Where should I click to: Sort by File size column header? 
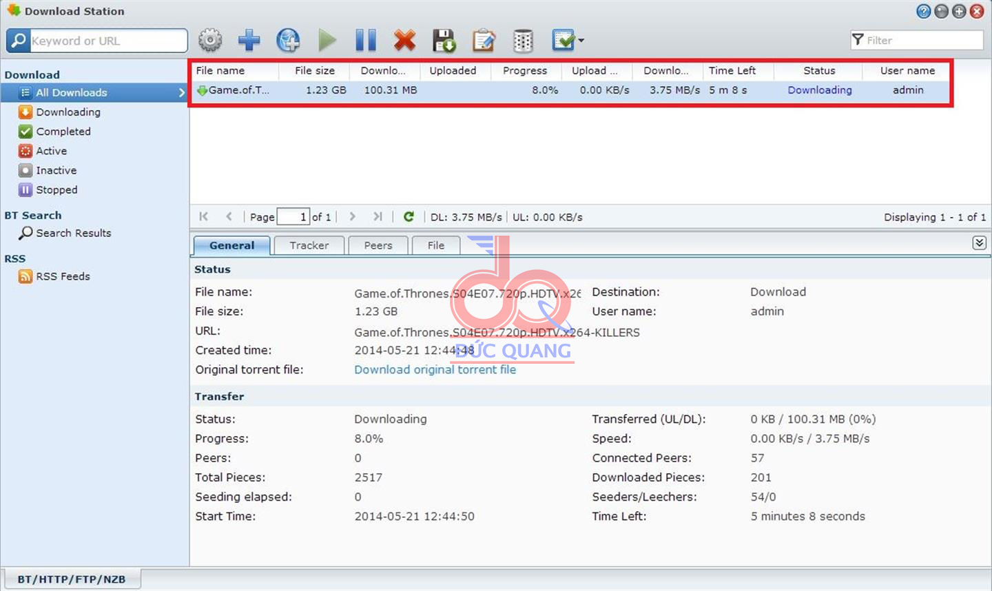315,70
